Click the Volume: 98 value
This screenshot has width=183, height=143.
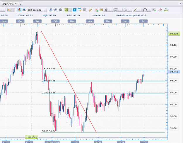pos(98,15)
